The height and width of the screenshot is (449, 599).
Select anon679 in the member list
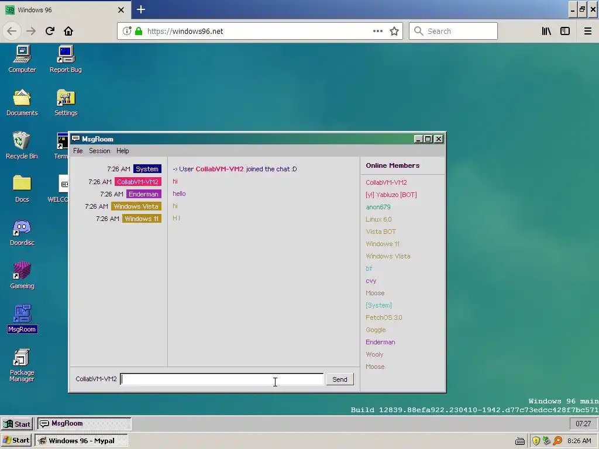coord(378,207)
